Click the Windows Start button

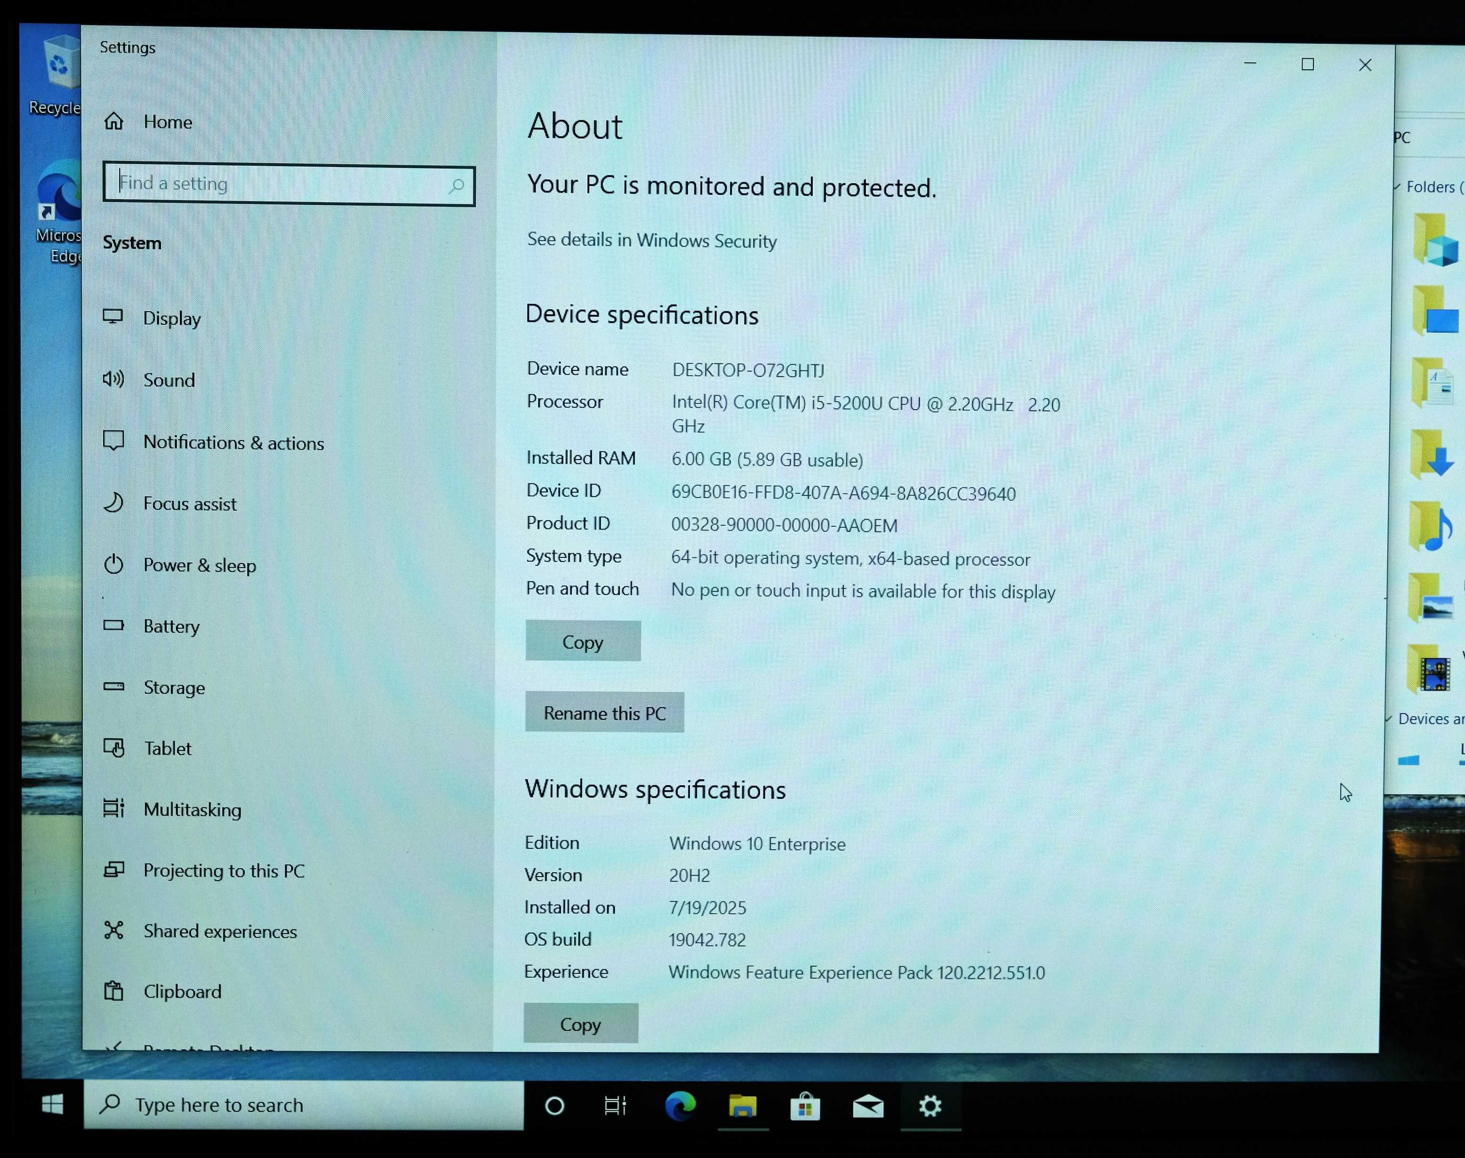coord(52,1104)
